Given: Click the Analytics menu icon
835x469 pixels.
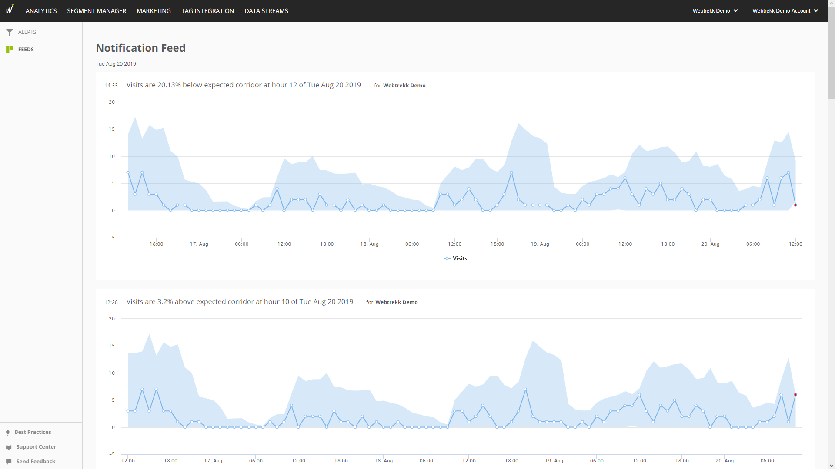Looking at the screenshot, I should point(41,10).
